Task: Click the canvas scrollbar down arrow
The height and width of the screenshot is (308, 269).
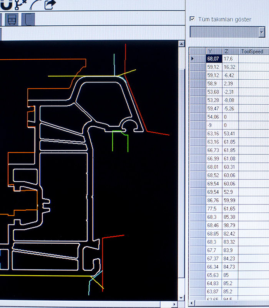Action: point(181,298)
